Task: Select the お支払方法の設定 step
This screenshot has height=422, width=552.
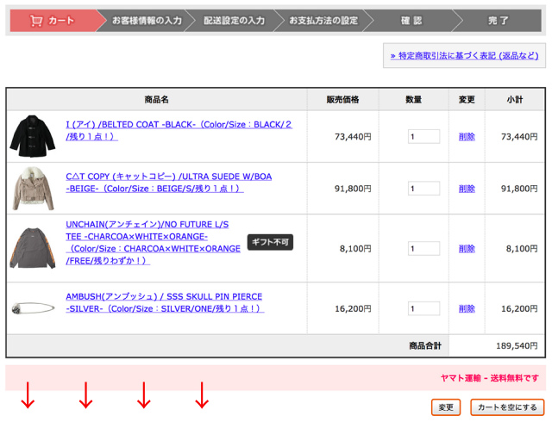Action: click(x=323, y=21)
